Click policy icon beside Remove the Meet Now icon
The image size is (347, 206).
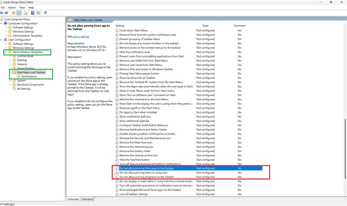[x=117, y=143]
